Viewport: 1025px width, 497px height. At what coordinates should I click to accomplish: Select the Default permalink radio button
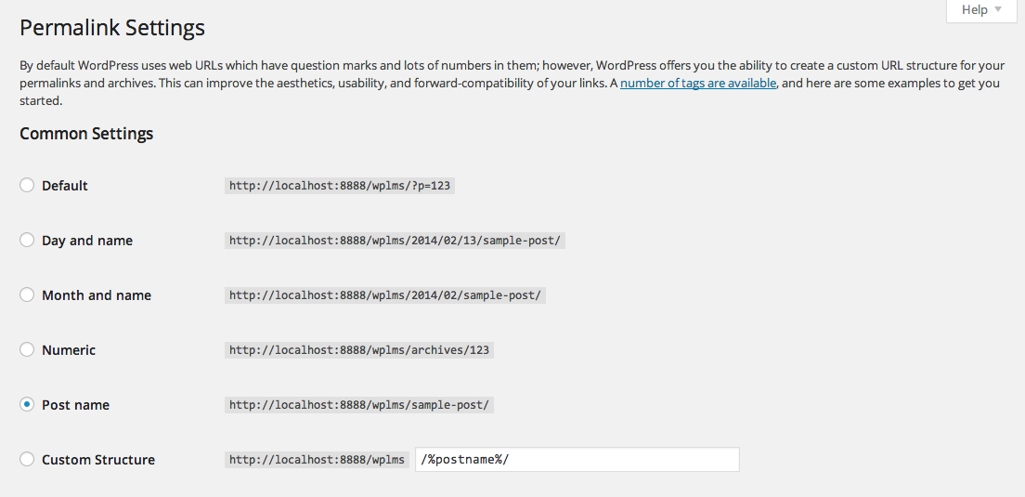point(27,185)
